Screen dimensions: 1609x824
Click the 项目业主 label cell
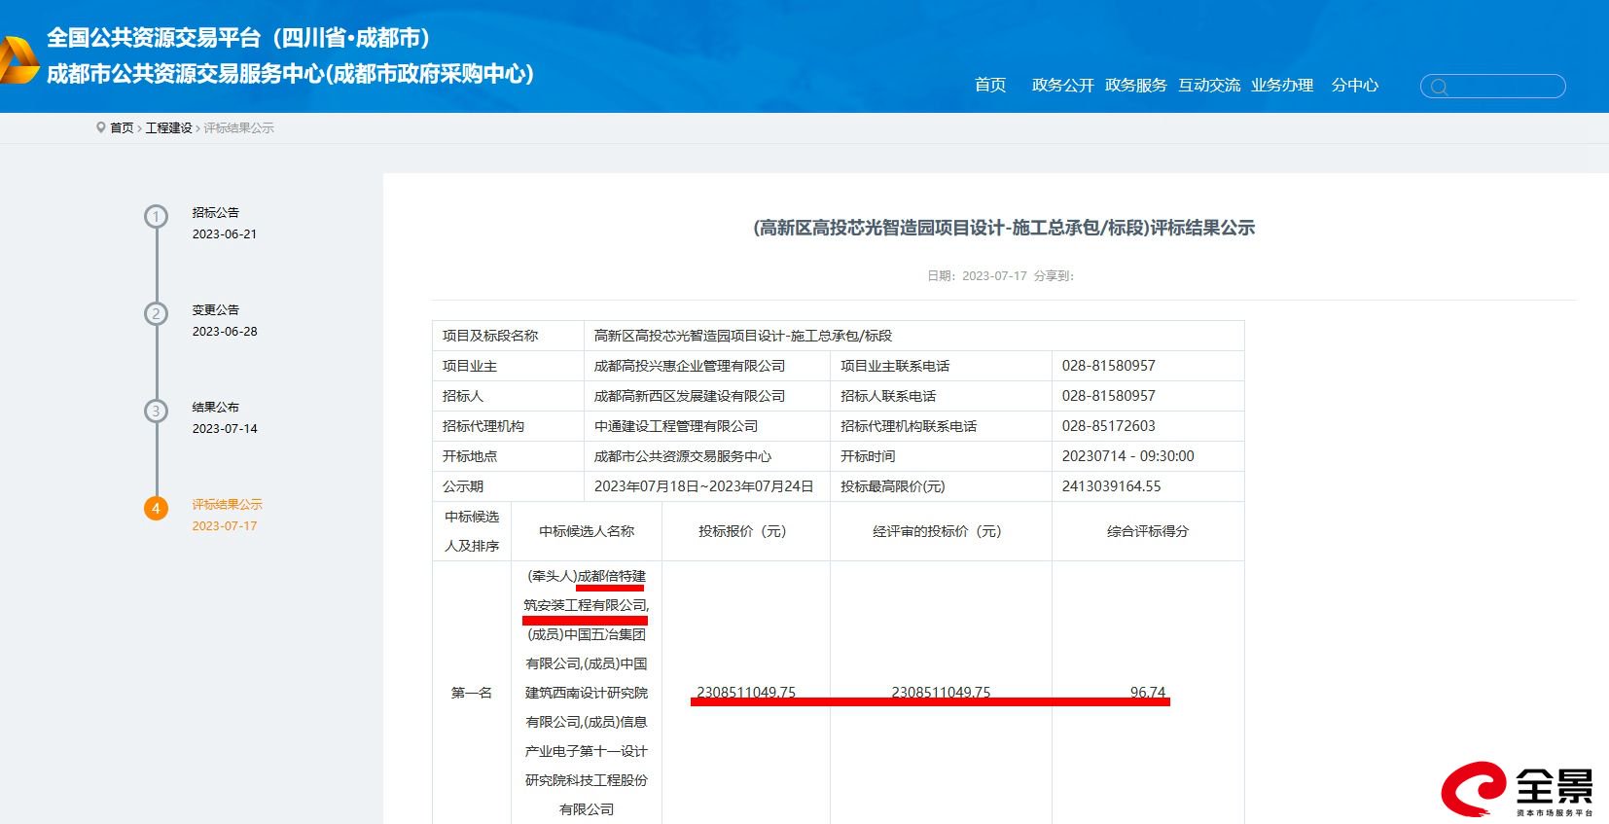tap(508, 366)
